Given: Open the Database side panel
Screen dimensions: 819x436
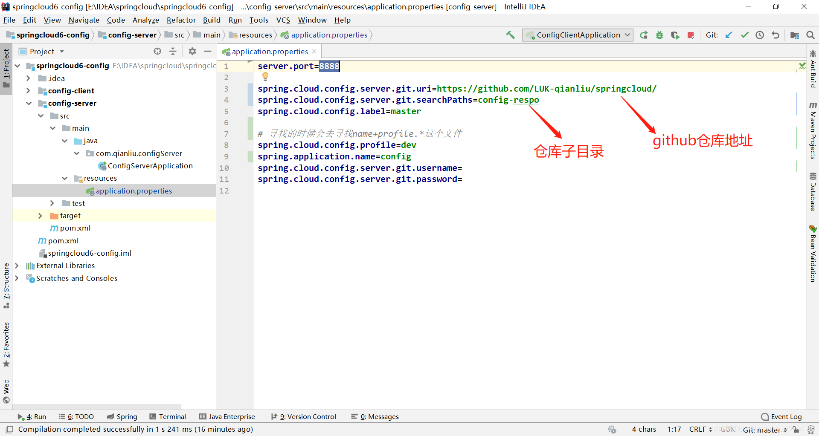Looking at the screenshot, I should pos(813,192).
